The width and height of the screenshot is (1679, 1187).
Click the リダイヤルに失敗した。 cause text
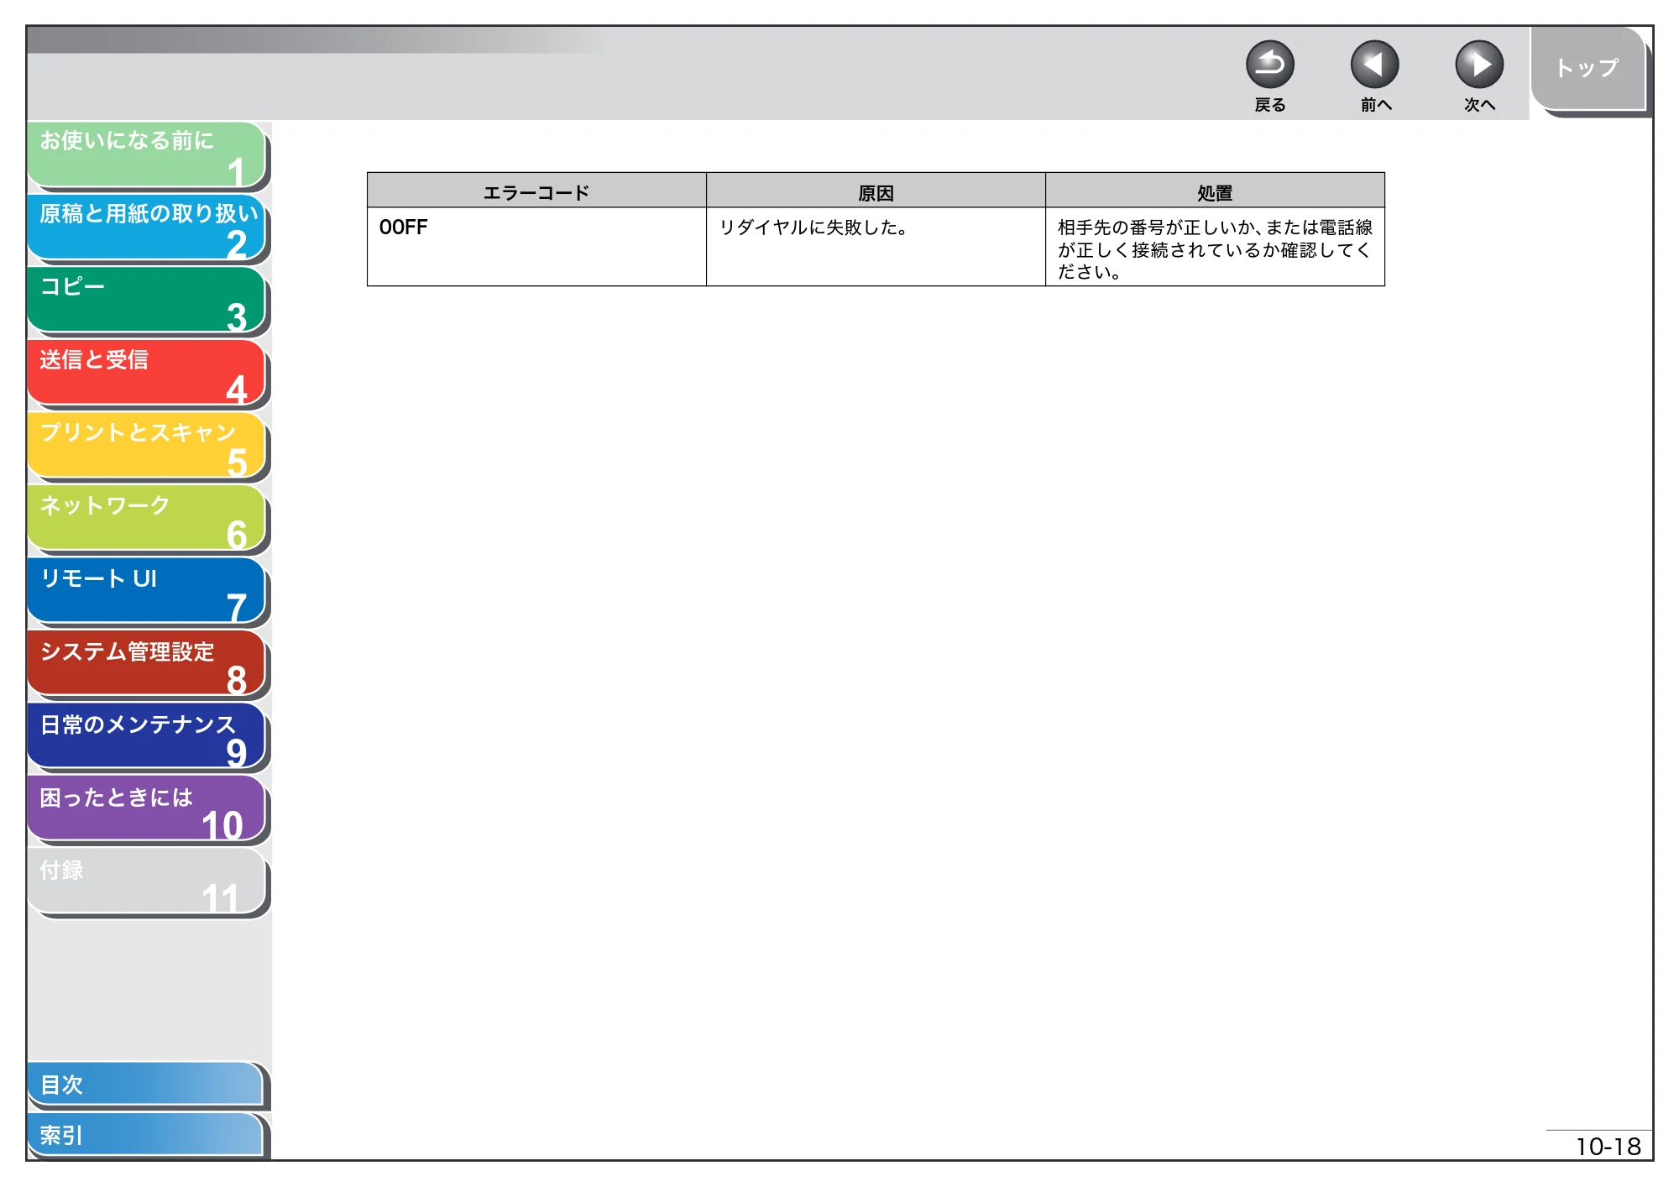813,227
